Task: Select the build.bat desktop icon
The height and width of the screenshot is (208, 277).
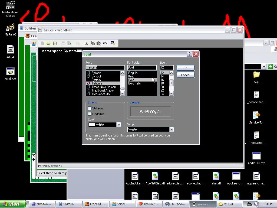Action: [11, 74]
